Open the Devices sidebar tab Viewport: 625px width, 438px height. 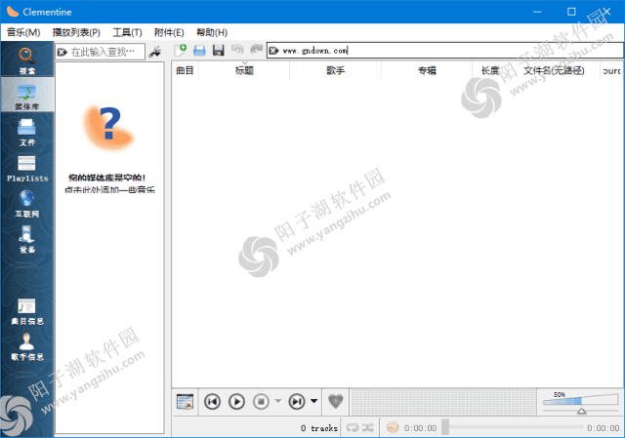pyautogui.click(x=27, y=239)
